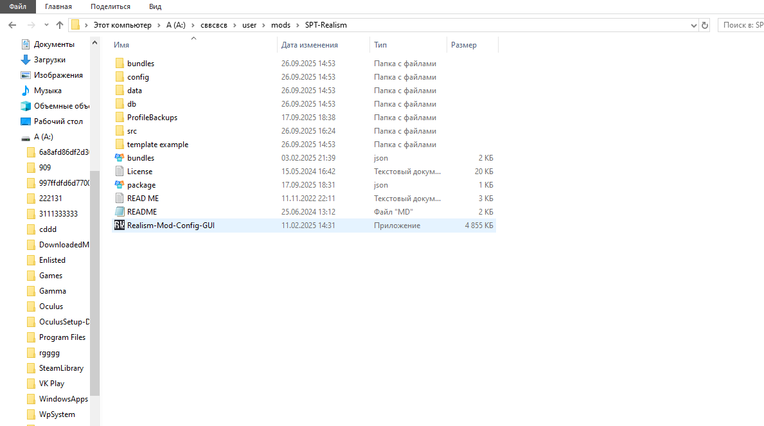Open the cddd folder in sidebar
The height and width of the screenshot is (426, 764).
[x=48, y=229]
